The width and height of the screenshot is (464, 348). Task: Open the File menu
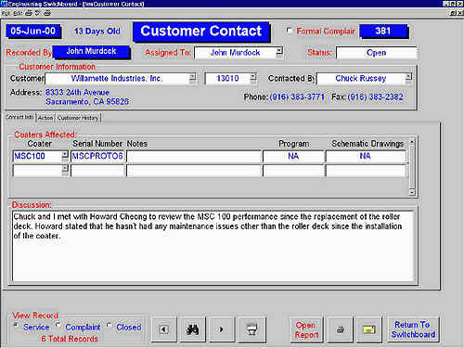click(6, 13)
